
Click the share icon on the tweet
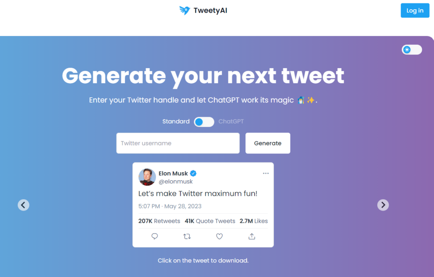[251, 236]
